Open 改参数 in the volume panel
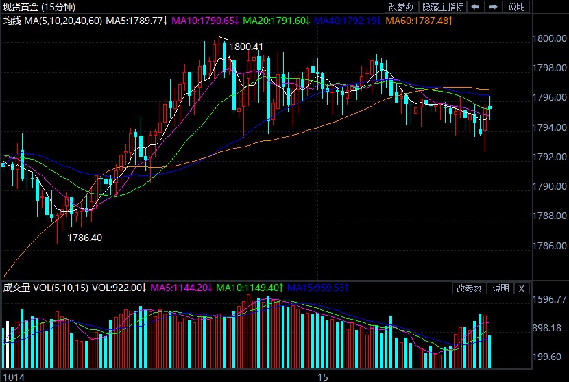569x382 pixels. [469, 288]
